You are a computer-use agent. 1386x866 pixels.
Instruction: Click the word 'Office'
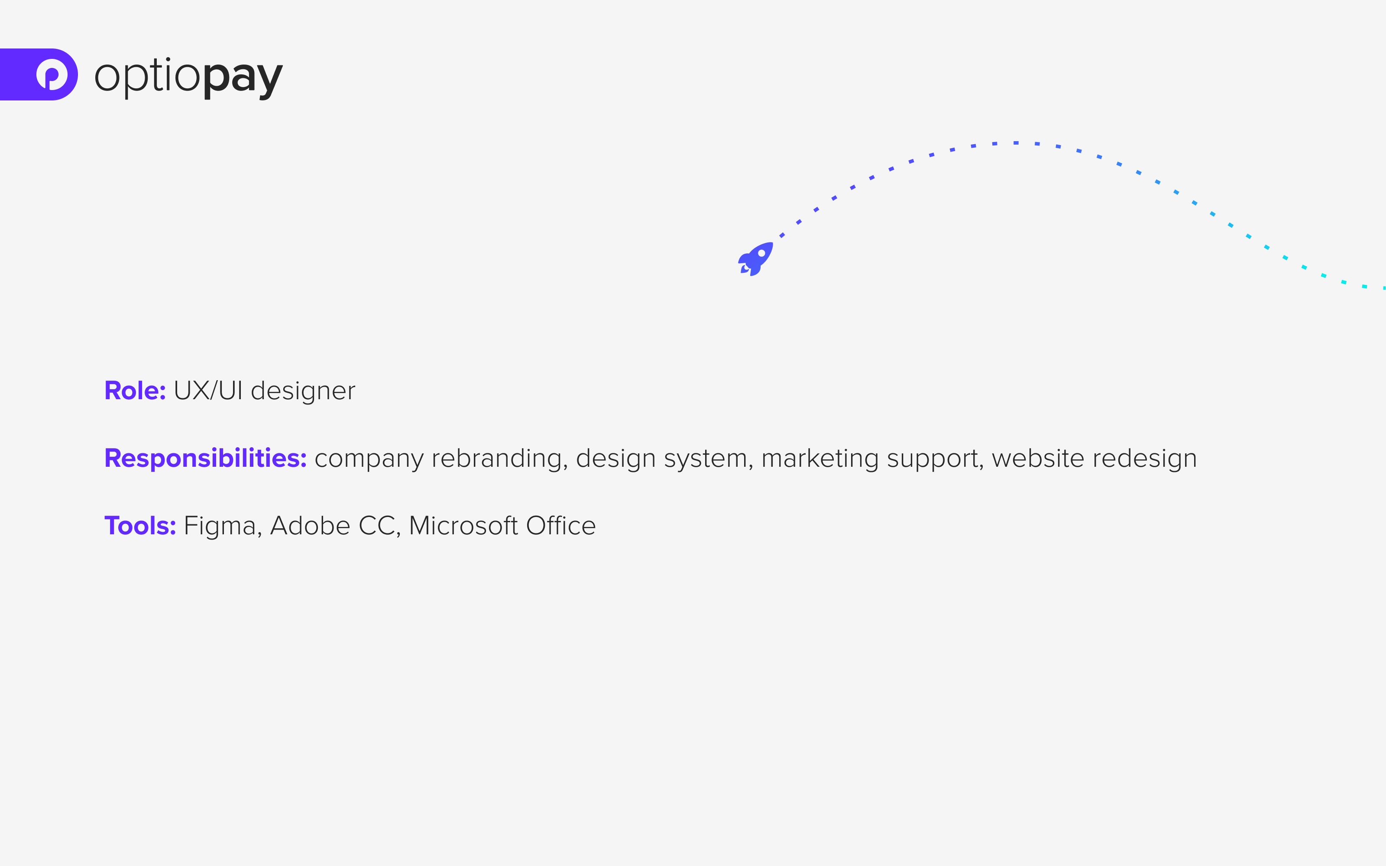pyautogui.click(x=561, y=526)
